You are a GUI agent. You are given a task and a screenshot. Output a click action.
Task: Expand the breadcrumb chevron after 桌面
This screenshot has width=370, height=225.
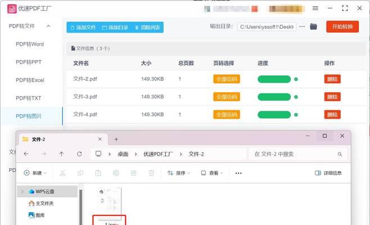click(136, 154)
